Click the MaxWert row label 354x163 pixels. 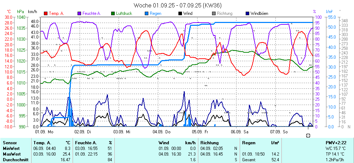pyautogui.click(x=11, y=154)
